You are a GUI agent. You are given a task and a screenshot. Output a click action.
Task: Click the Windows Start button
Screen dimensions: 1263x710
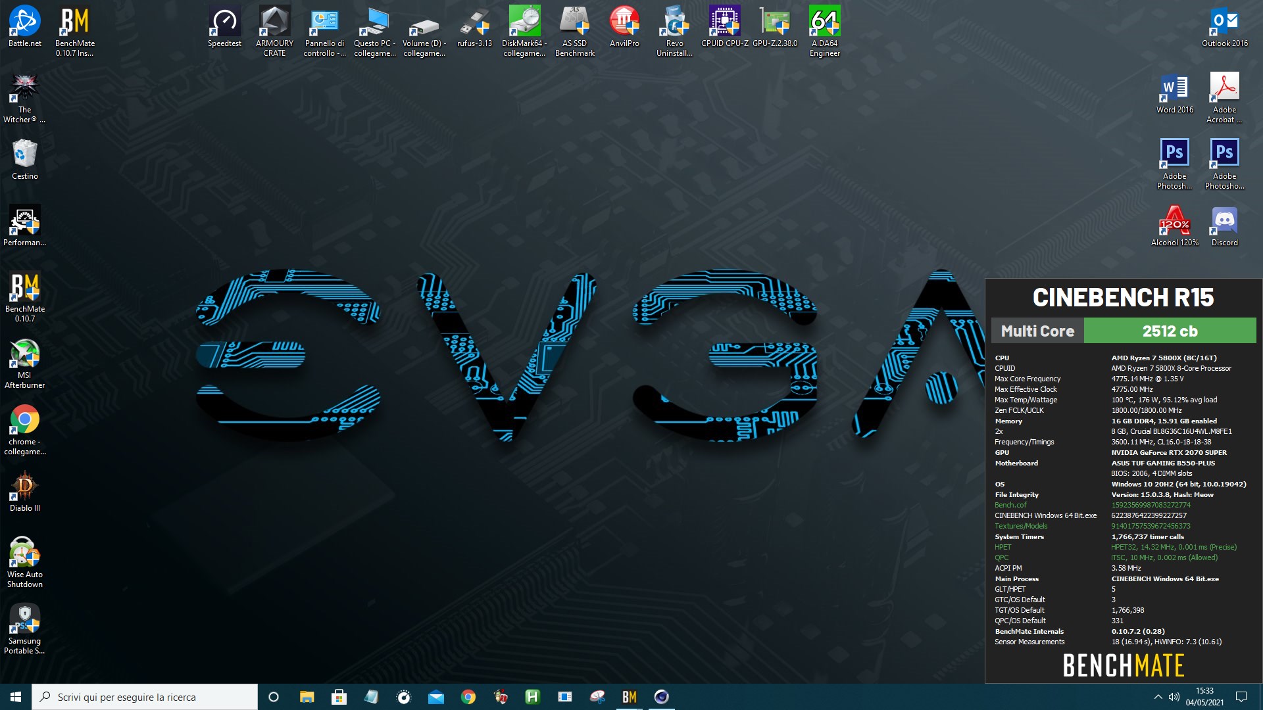(x=16, y=697)
